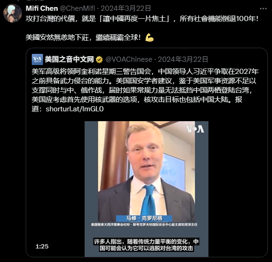Play the VOA video thumbnail
Image resolution: width=272 pixels, height=262 pixels.
coord(146,189)
